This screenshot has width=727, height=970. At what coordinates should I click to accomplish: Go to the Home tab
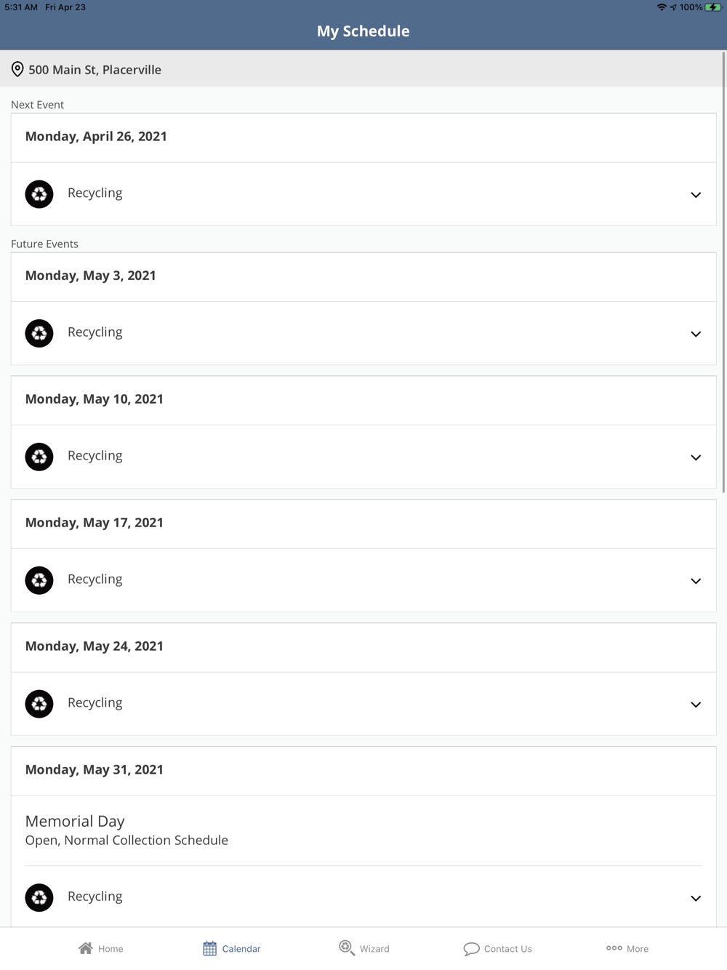[101, 948]
